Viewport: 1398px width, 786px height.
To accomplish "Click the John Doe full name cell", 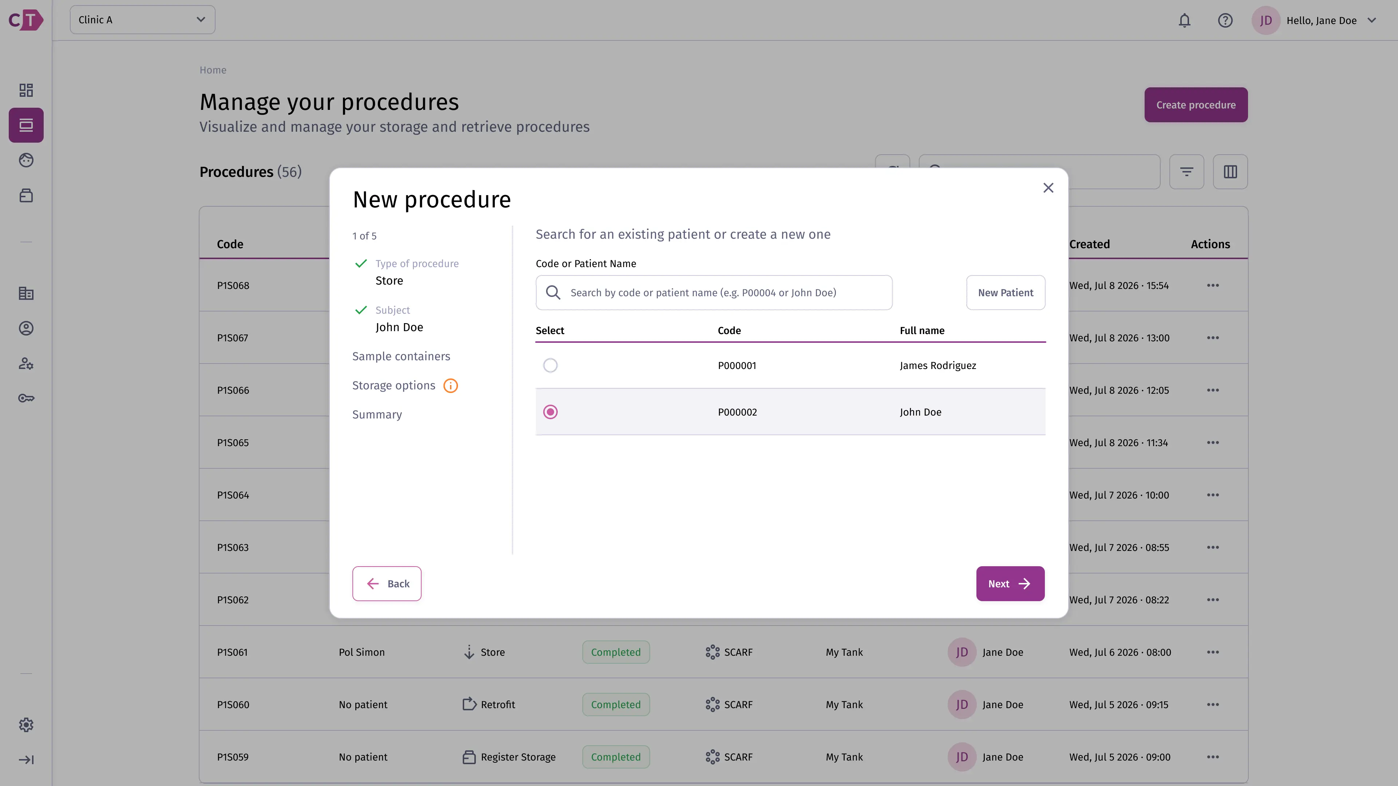I will click(920, 412).
